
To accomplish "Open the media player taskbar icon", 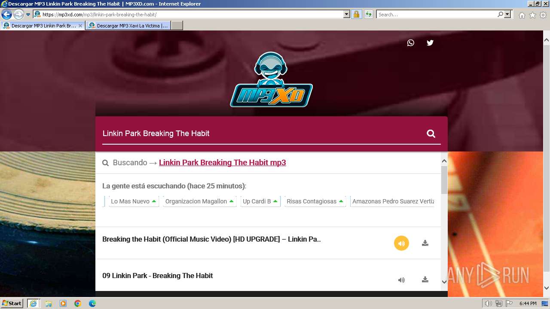I will click(63, 303).
